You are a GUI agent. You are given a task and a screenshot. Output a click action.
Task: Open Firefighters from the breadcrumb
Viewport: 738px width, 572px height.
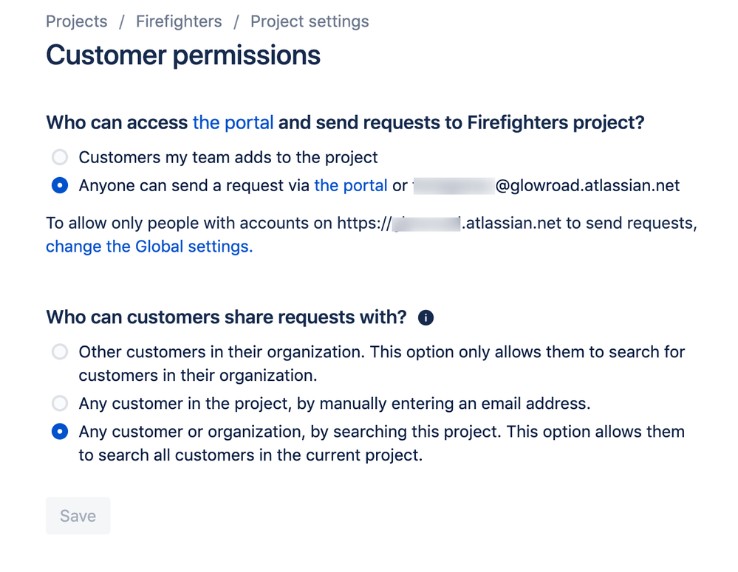(x=178, y=21)
